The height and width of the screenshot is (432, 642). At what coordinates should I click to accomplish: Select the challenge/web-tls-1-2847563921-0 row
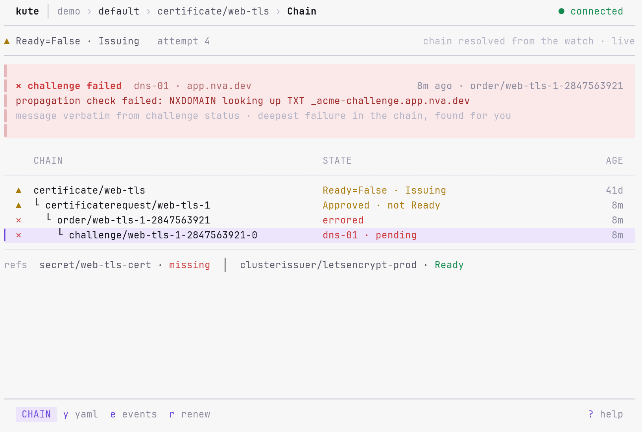click(319, 235)
